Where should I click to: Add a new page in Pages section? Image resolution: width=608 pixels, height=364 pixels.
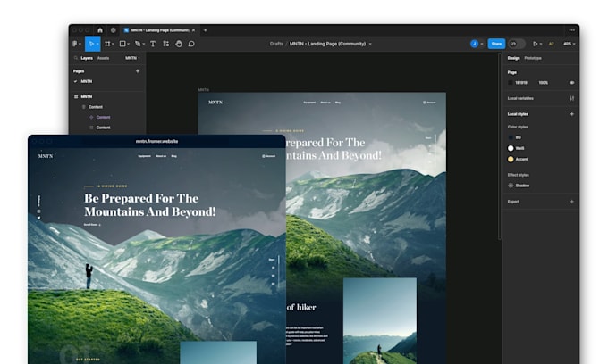pos(138,71)
